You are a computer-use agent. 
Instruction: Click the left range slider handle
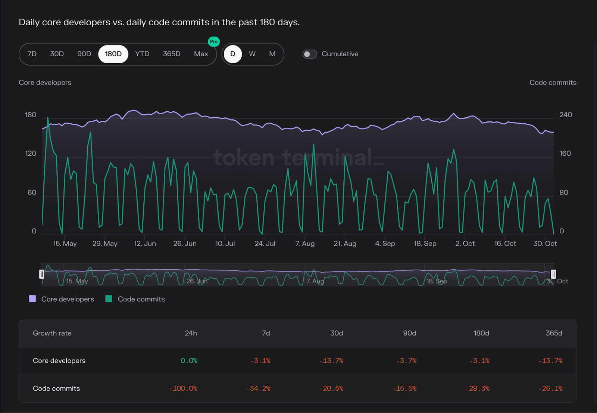tap(42, 274)
